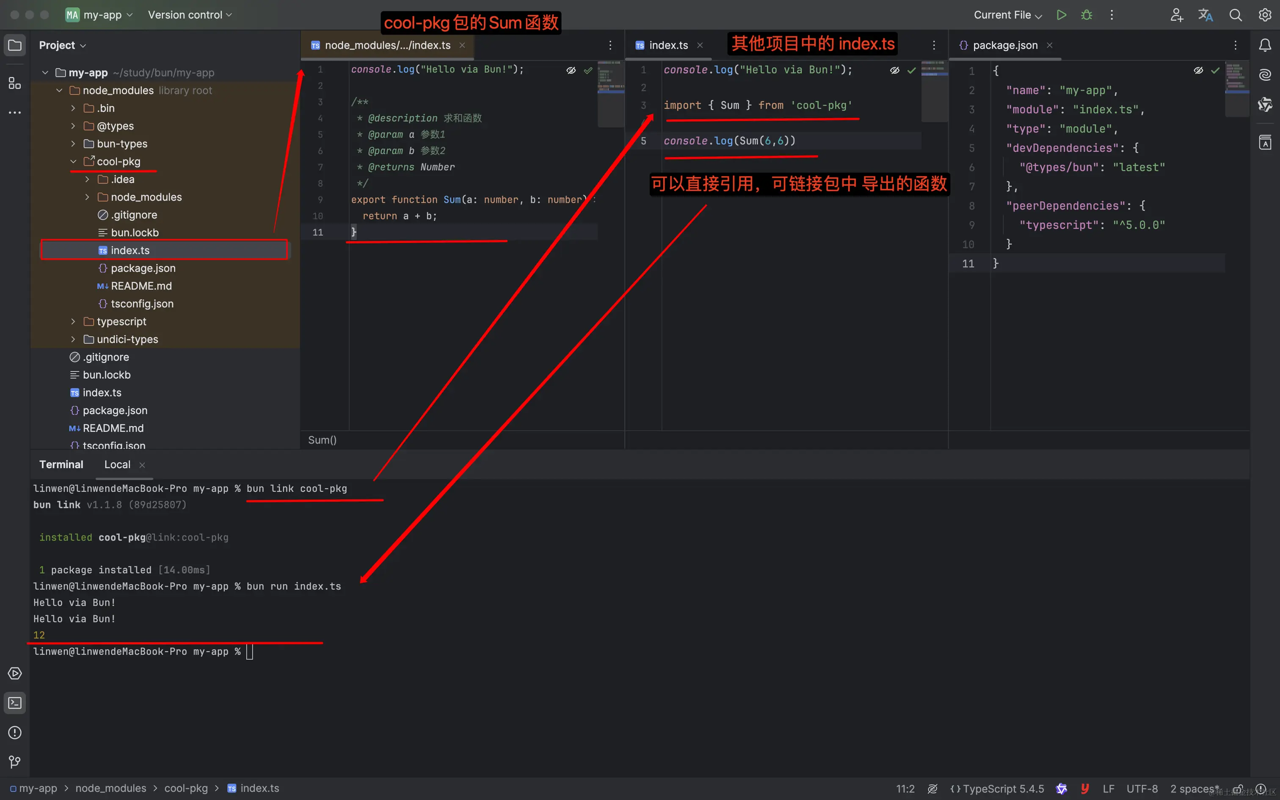Screen dimensions: 1280x800
Task: Open the my-app project dropdown
Action: pos(99,15)
